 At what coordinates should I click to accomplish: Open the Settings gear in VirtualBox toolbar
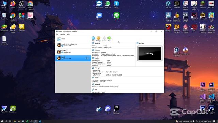[x=98, y=39]
